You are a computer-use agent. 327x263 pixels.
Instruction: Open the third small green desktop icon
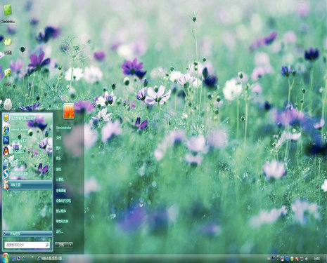click(x=8, y=72)
